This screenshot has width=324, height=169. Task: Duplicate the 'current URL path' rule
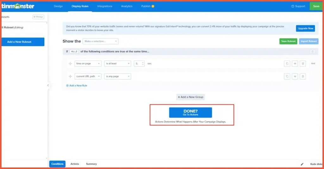287,76
